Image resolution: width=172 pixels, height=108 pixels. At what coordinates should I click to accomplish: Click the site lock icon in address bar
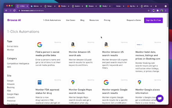click(19, 11)
